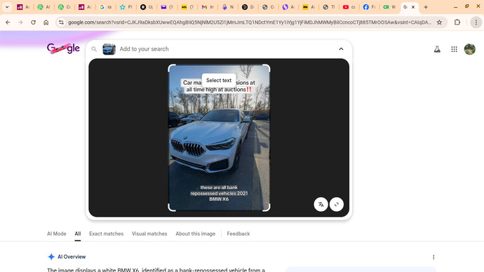Open the About this image tab
The height and width of the screenshot is (272, 484).
tap(196, 233)
